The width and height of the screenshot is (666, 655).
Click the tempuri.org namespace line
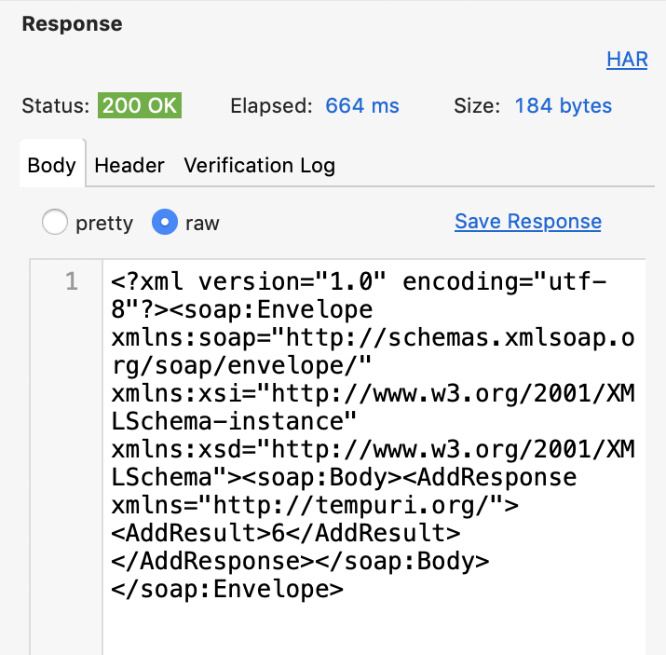(x=315, y=506)
